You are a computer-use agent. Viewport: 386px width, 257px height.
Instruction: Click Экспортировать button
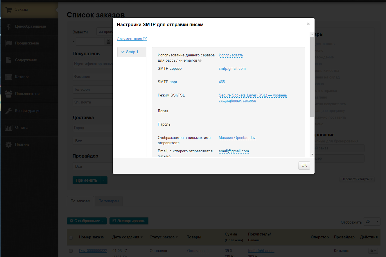click(129, 221)
